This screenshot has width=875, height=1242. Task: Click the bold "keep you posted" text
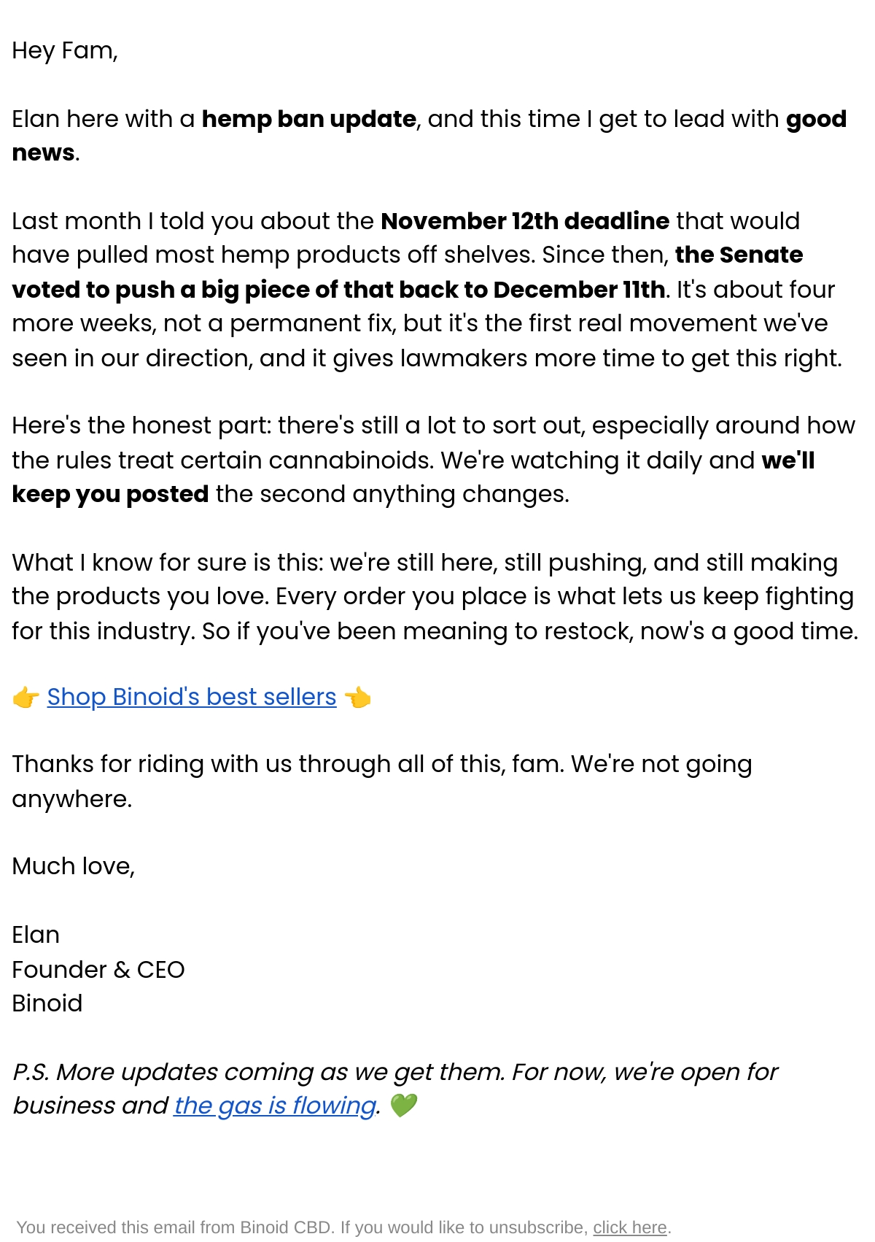[x=111, y=494]
